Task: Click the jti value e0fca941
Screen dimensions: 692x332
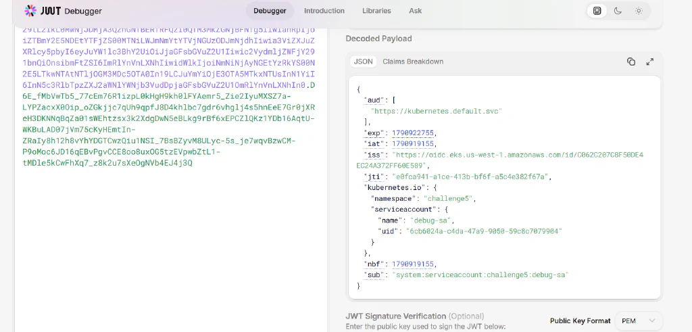Action: [x=472, y=176]
